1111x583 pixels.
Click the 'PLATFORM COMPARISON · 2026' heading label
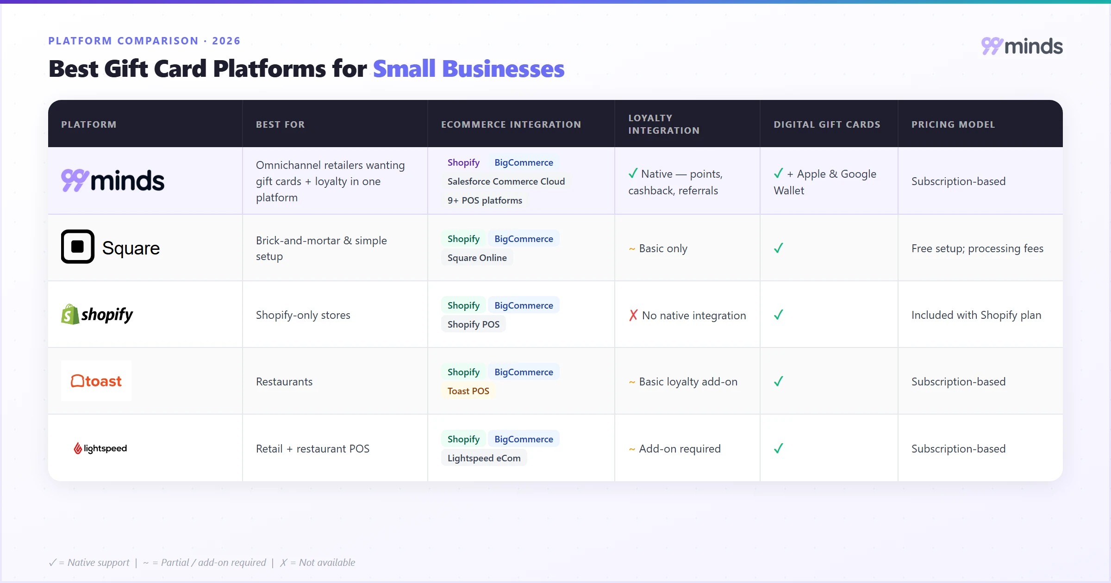pos(144,41)
